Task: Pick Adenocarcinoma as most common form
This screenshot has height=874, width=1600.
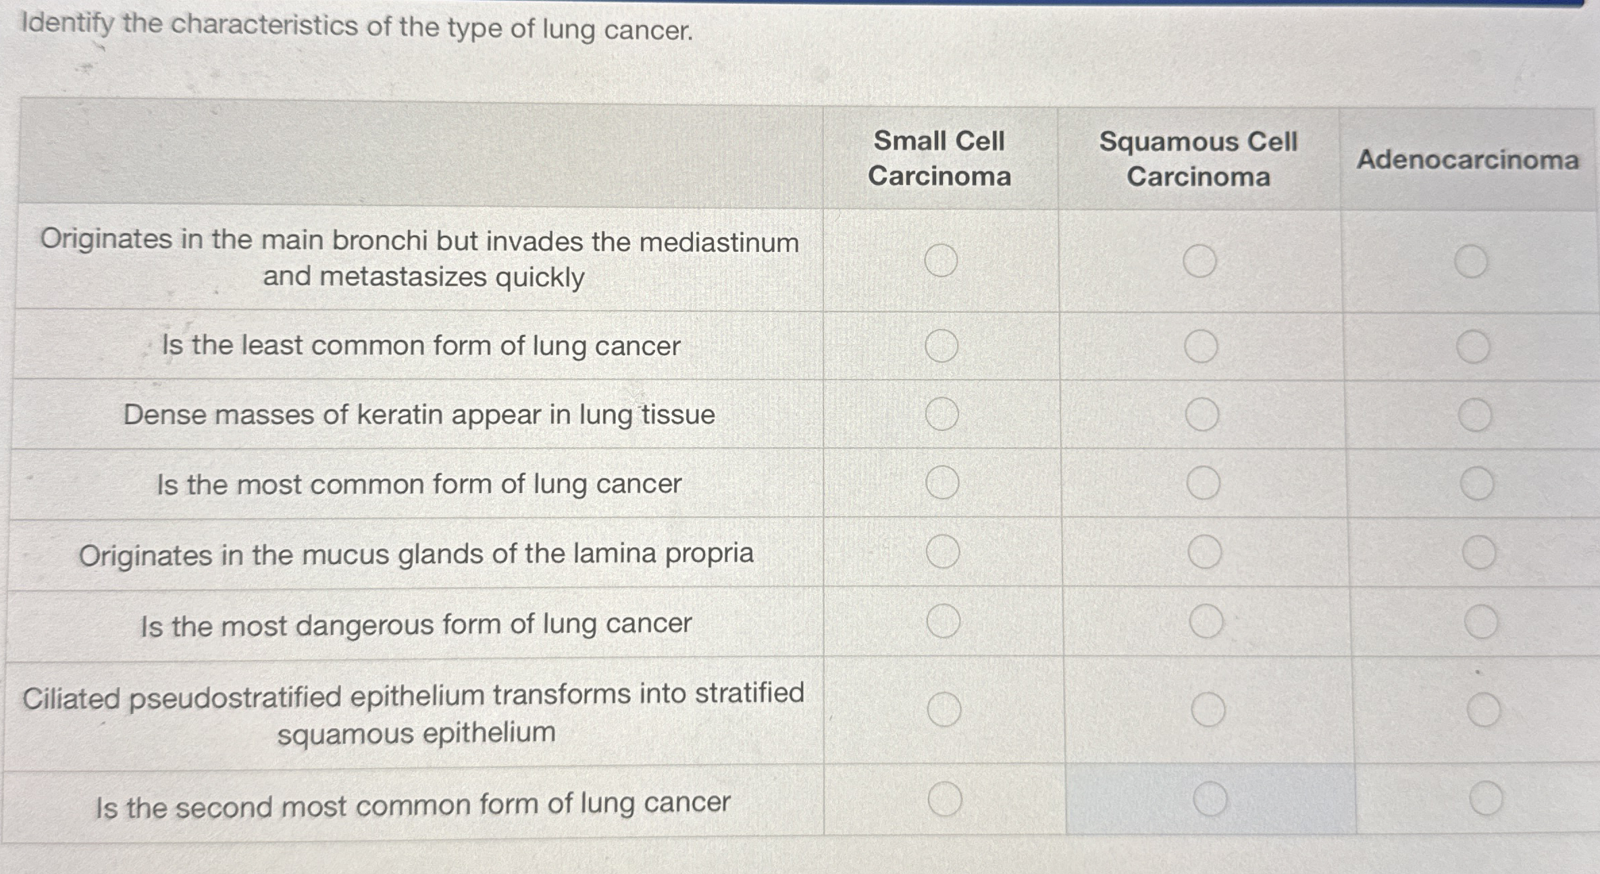Action: click(x=1477, y=484)
